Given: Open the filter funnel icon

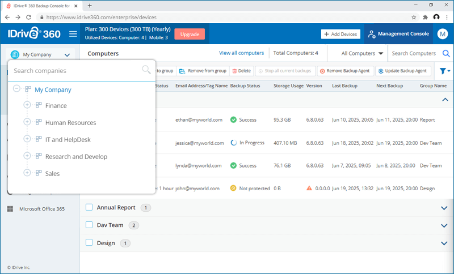Looking at the screenshot, I should [x=443, y=71].
